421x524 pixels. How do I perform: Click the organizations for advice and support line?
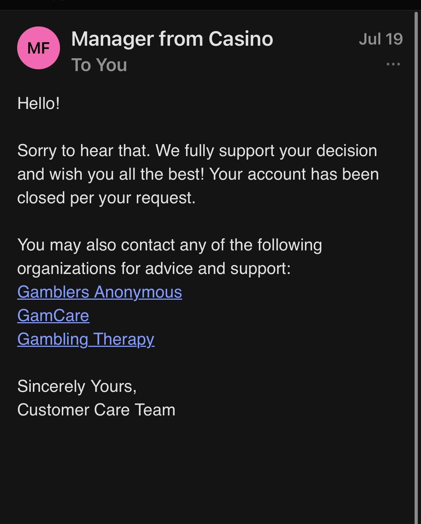[x=154, y=268]
